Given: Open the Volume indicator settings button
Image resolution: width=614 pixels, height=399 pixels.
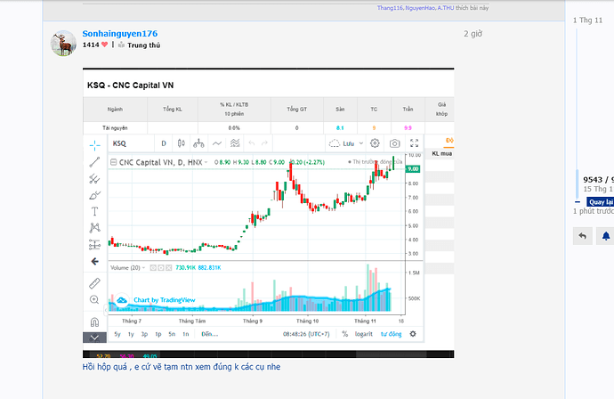Looking at the screenshot, I should pos(161,268).
